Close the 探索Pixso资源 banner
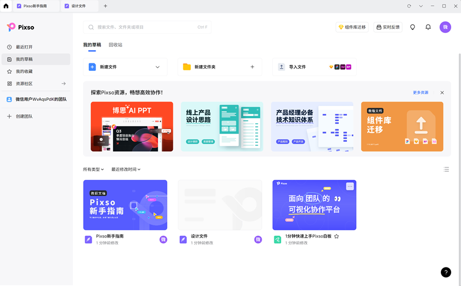 click(x=442, y=92)
